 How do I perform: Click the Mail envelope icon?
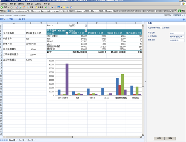(x=50, y=7)
